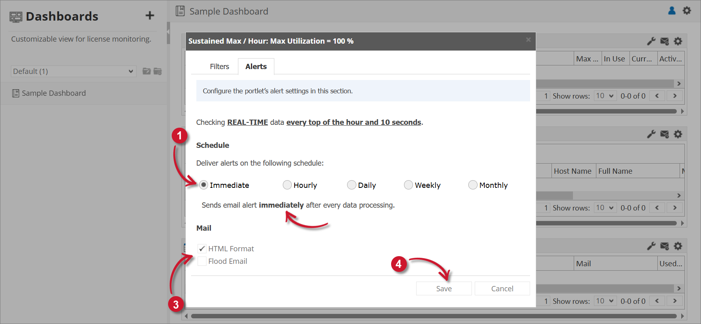Click gear icon of the top portlet
Screen dimensions: 701x324
(678, 41)
